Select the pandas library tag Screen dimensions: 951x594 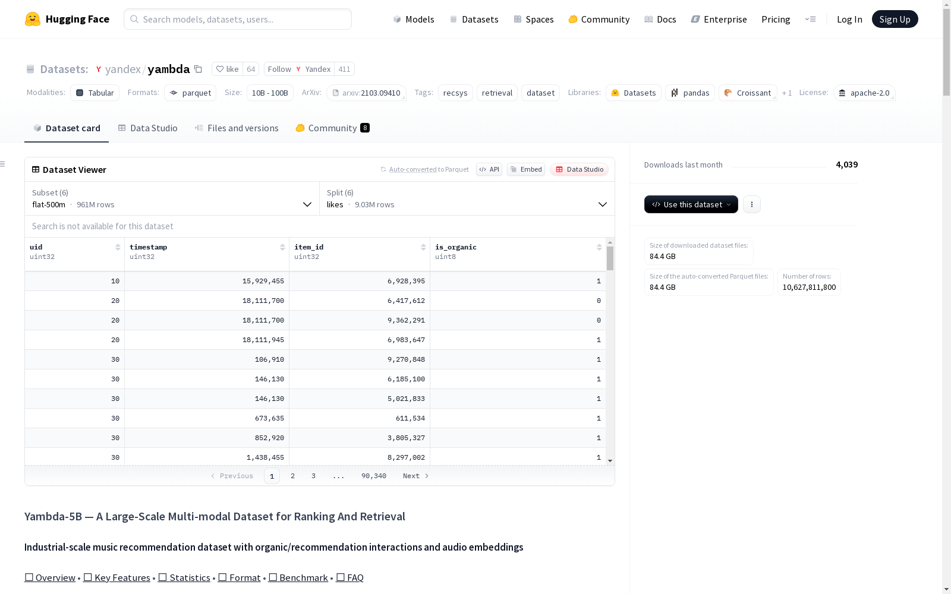coord(690,93)
